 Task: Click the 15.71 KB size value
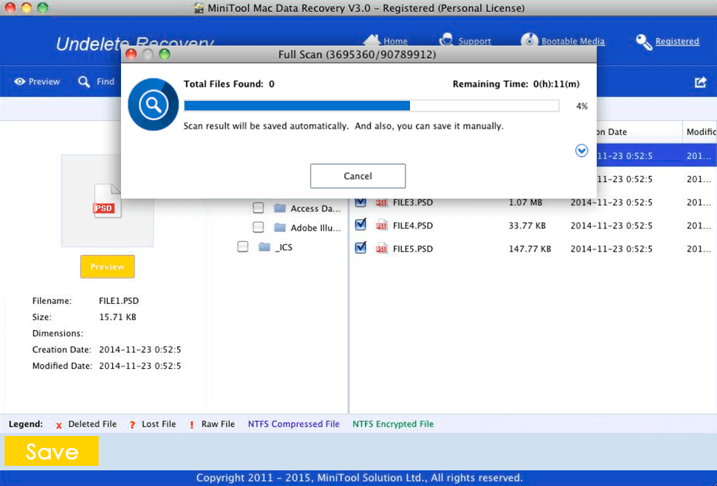tap(117, 317)
